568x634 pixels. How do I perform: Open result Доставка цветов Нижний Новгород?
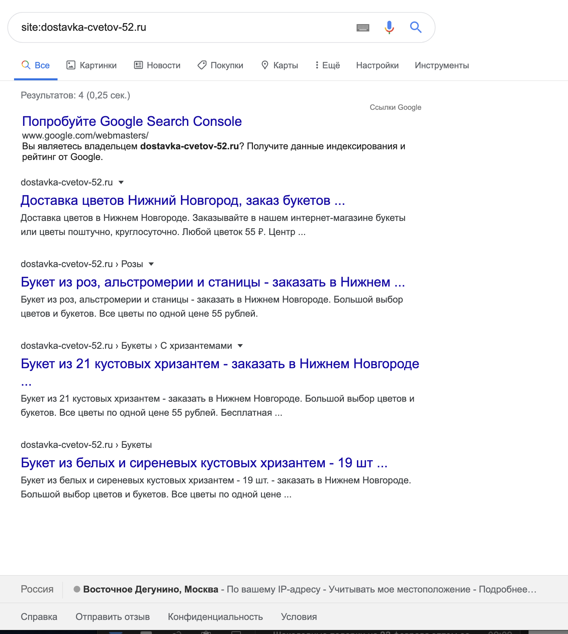(183, 200)
